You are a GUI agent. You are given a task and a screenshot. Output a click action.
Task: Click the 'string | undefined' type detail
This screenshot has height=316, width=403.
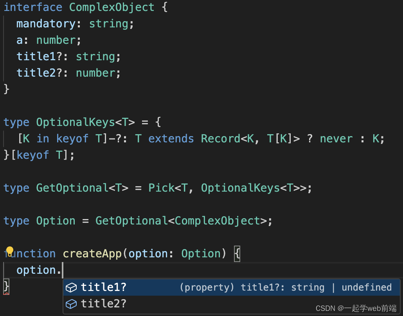click(x=341, y=287)
